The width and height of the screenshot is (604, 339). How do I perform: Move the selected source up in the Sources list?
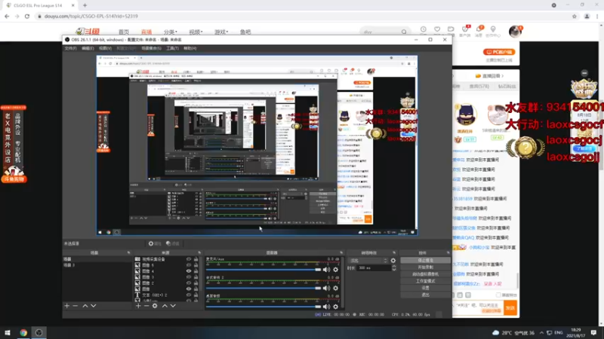click(165, 306)
